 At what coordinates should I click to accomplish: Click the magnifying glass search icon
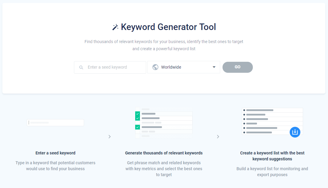pyautogui.click(x=81, y=67)
